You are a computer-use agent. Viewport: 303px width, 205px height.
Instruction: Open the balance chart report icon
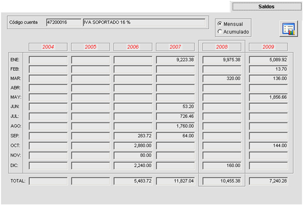click(x=289, y=29)
